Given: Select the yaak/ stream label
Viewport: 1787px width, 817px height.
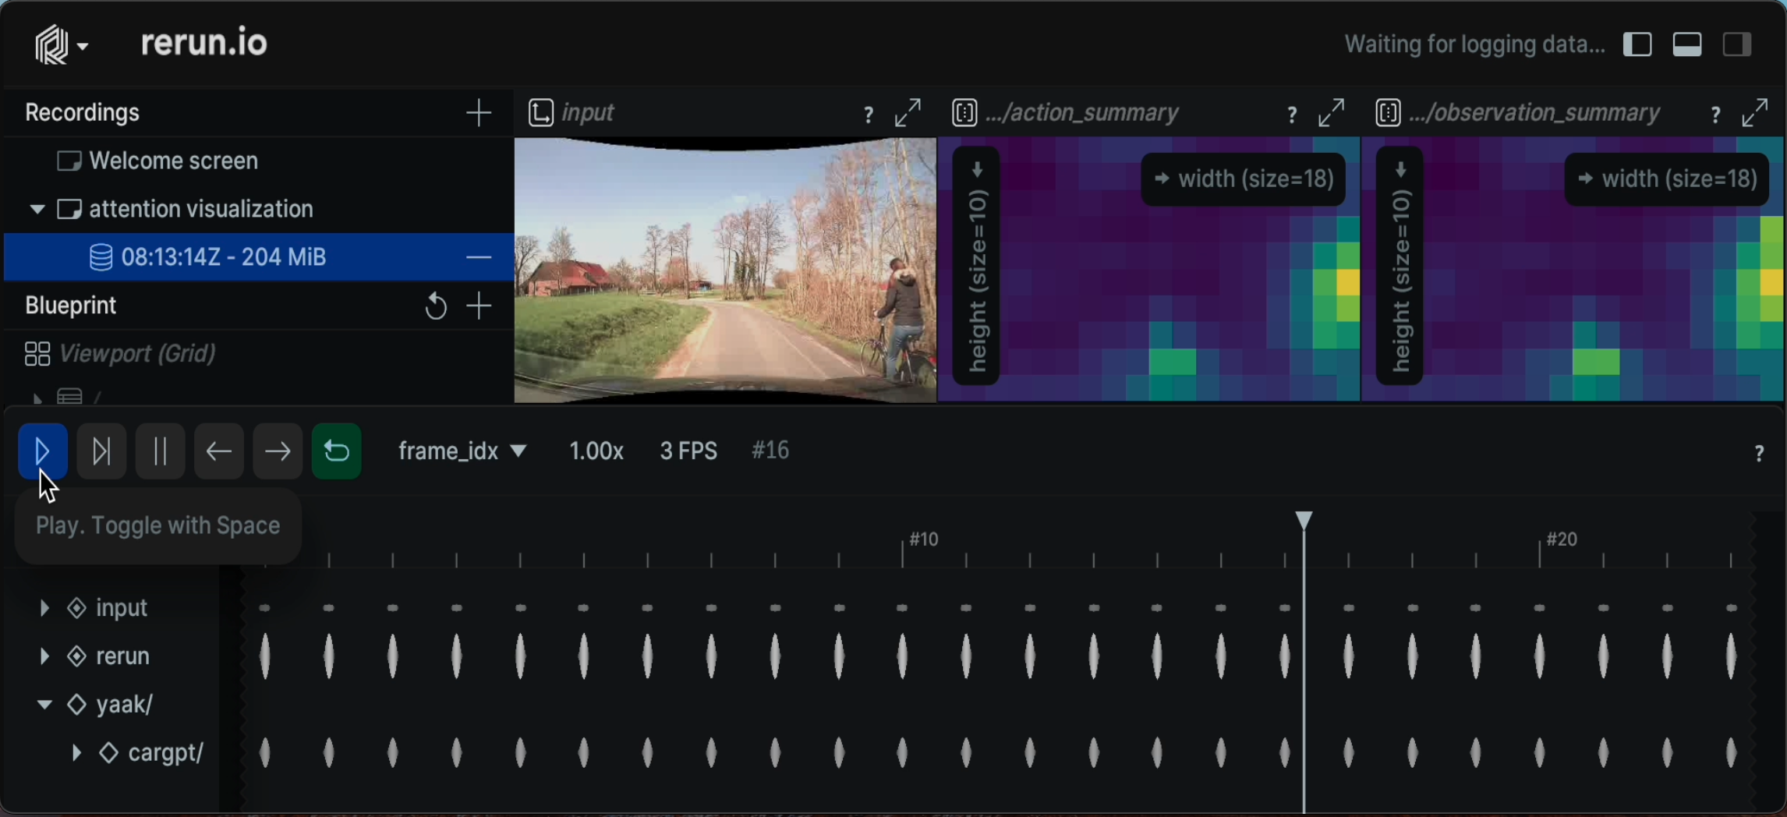Looking at the screenshot, I should click(x=125, y=705).
